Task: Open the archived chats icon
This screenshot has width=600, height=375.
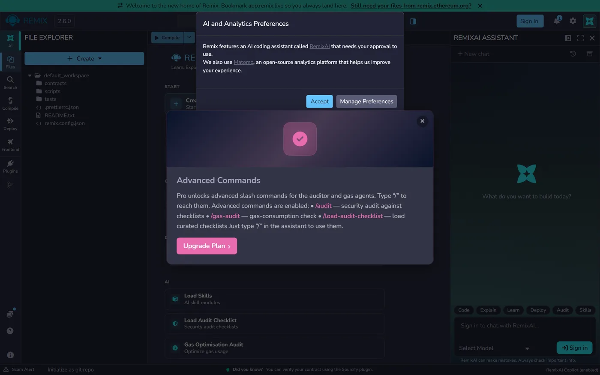Action: [x=590, y=54]
